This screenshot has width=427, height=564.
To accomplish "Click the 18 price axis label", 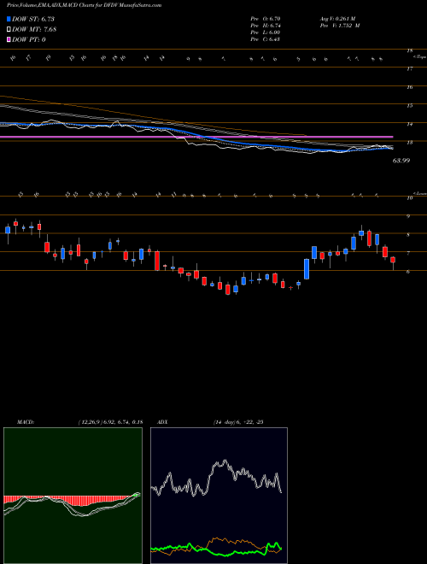I will (x=409, y=51).
